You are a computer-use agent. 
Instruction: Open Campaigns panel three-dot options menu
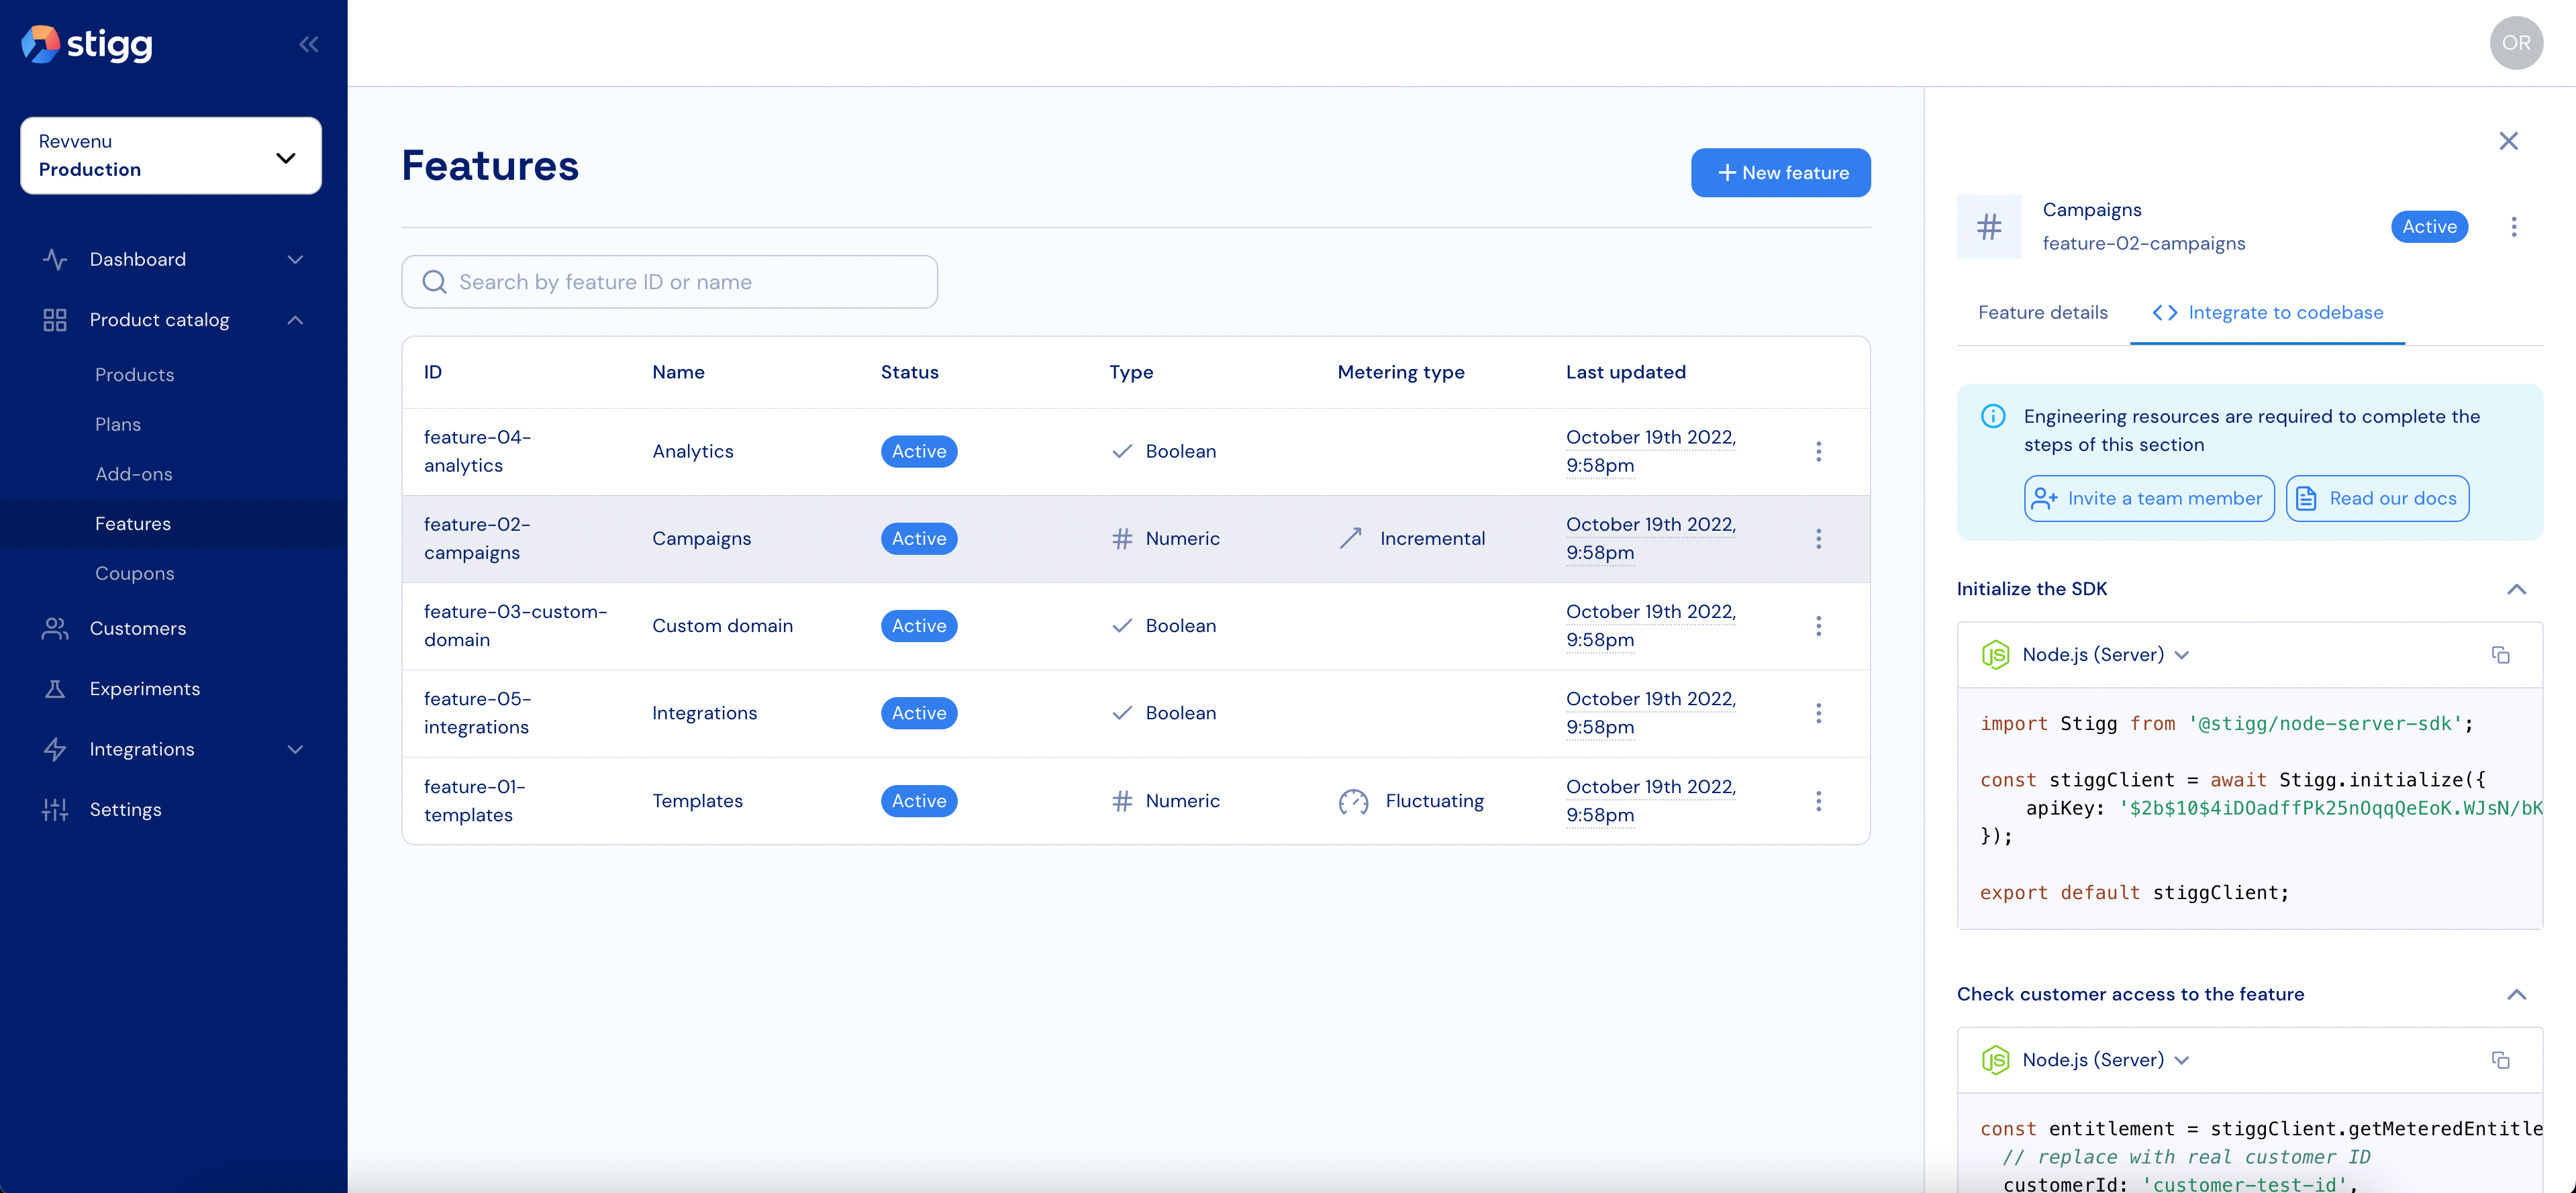(x=2513, y=227)
